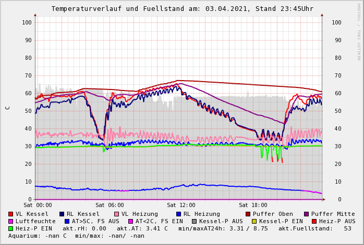364x245 pixels.
Task: Click the purple Puffer Mitte legend swatch
Action: point(307,214)
